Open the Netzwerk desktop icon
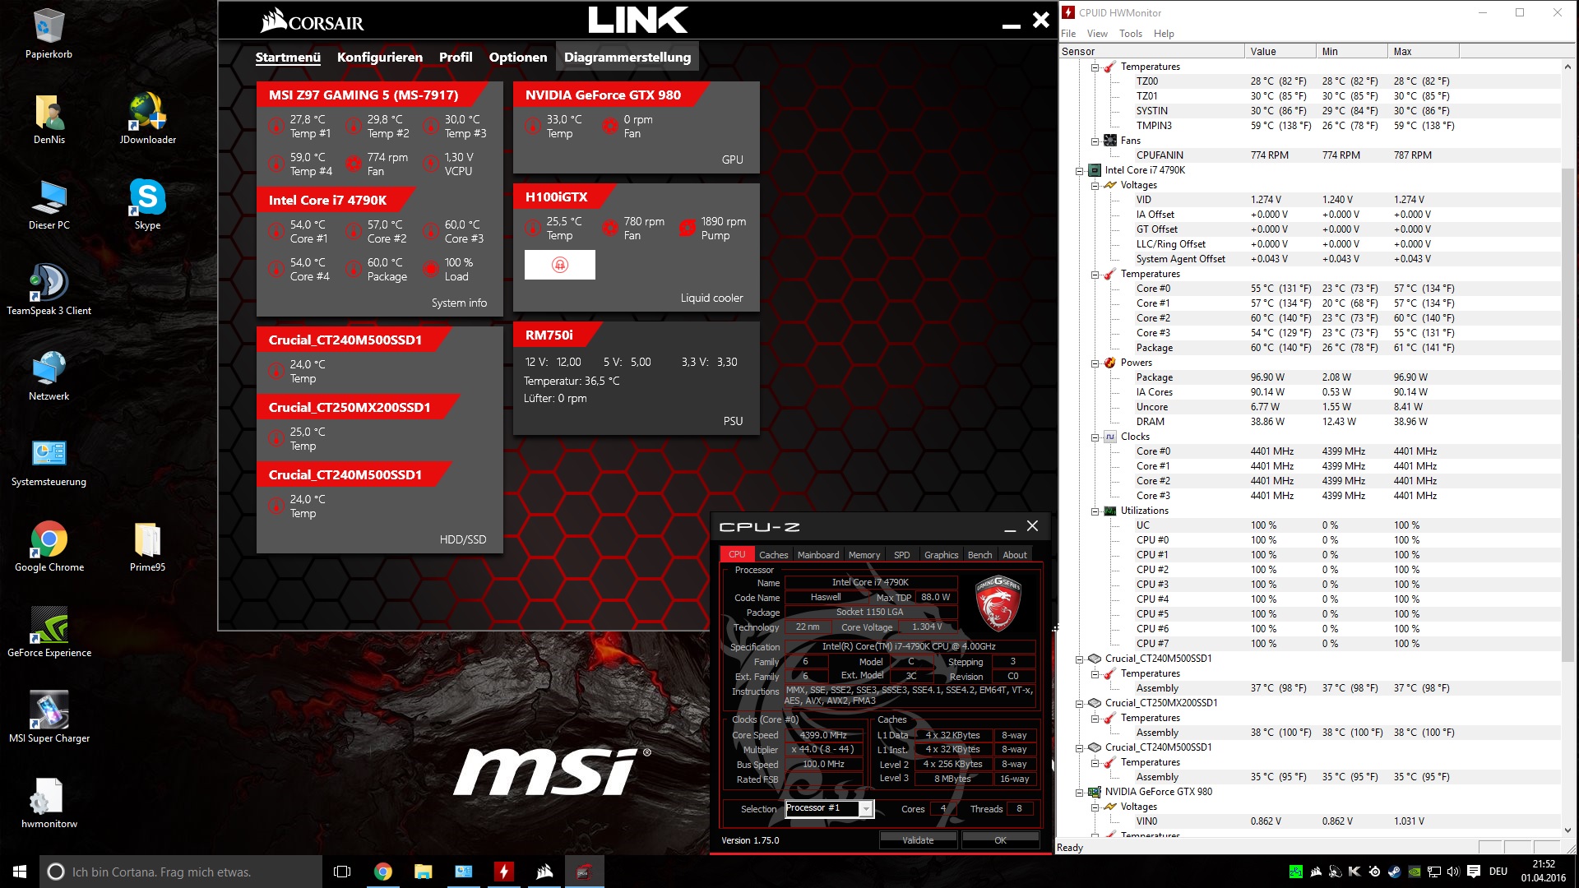This screenshot has width=1579, height=888. (x=49, y=376)
